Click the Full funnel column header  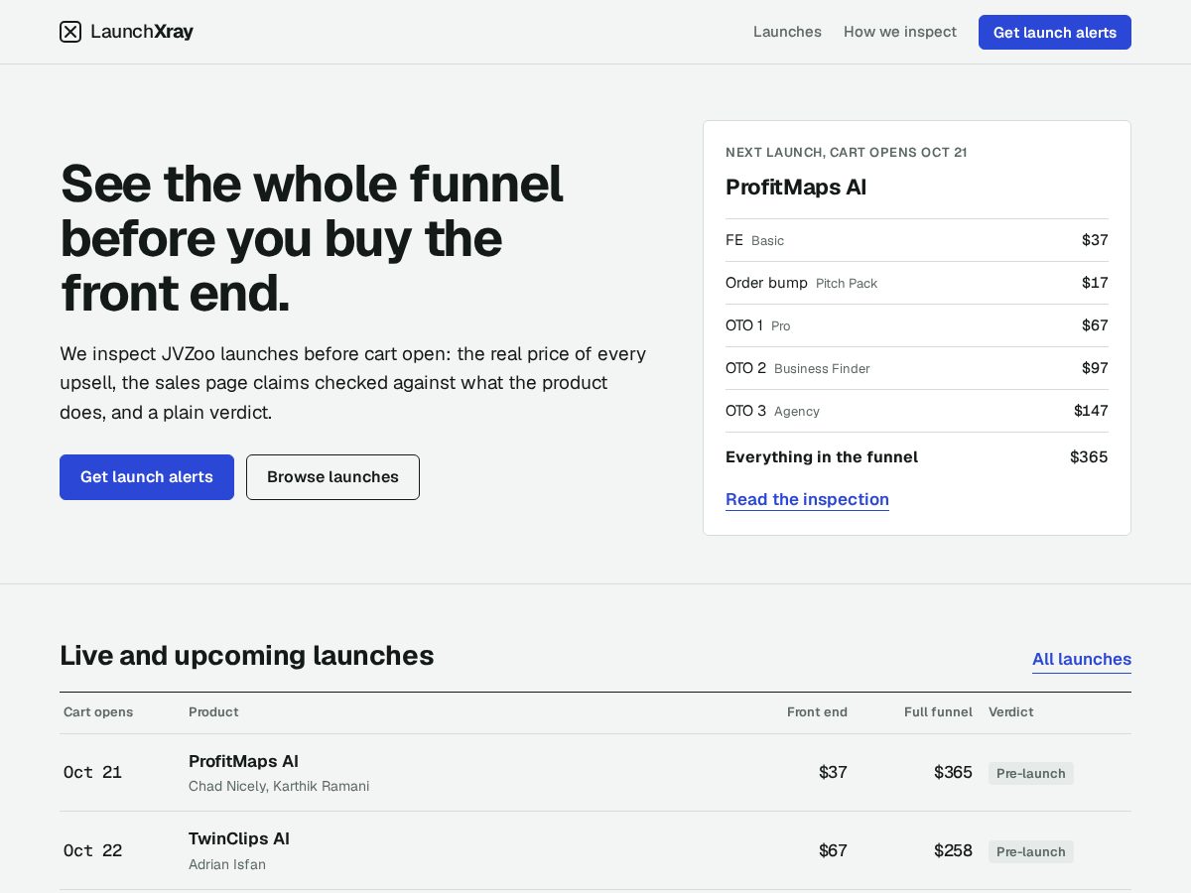[x=938, y=712]
